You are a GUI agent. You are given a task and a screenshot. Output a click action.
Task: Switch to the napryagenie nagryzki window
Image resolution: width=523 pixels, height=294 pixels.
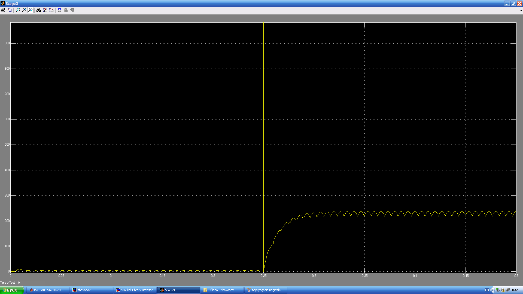click(x=266, y=290)
